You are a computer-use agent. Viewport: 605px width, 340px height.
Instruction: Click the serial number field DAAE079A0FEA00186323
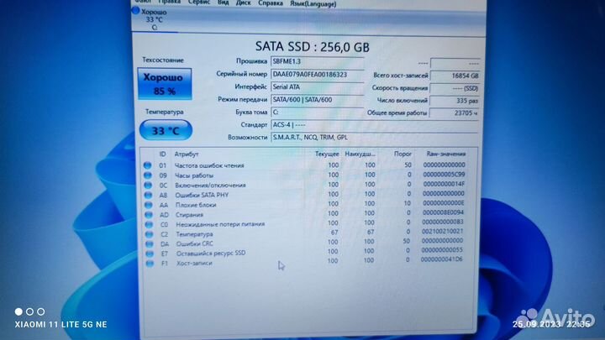(317, 75)
